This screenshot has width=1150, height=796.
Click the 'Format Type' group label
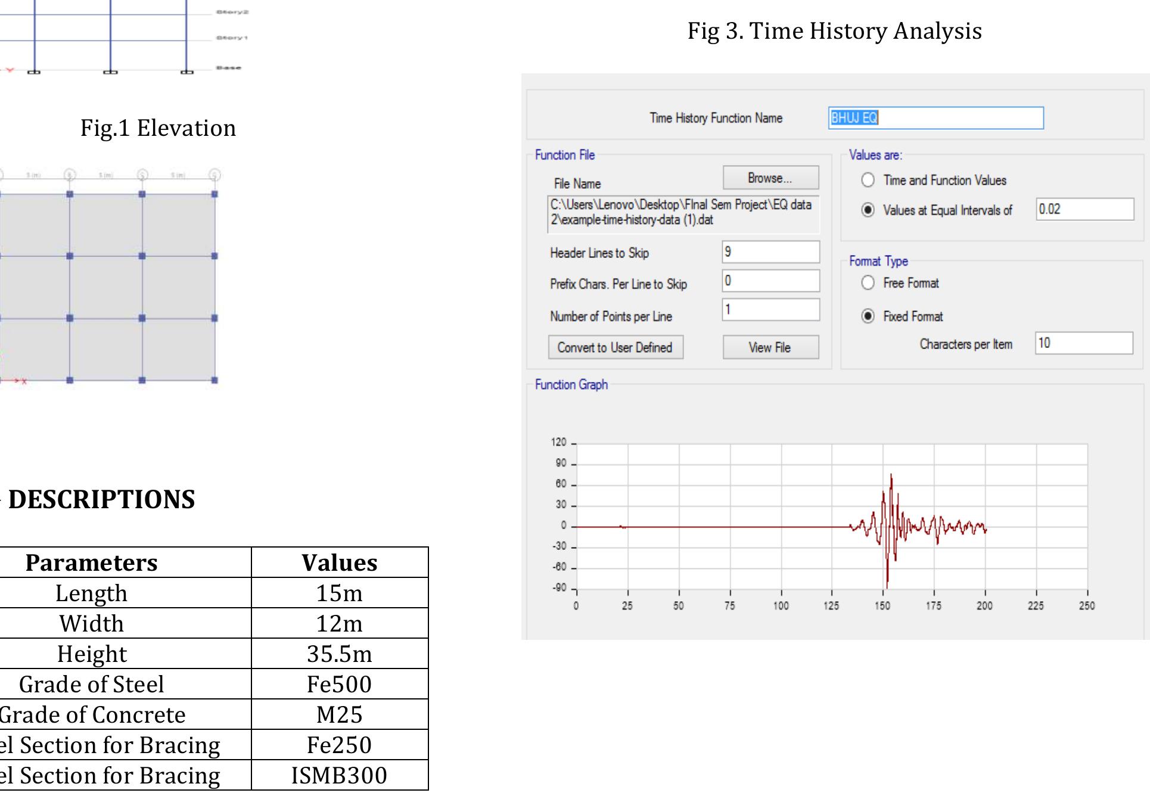pos(878,261)
